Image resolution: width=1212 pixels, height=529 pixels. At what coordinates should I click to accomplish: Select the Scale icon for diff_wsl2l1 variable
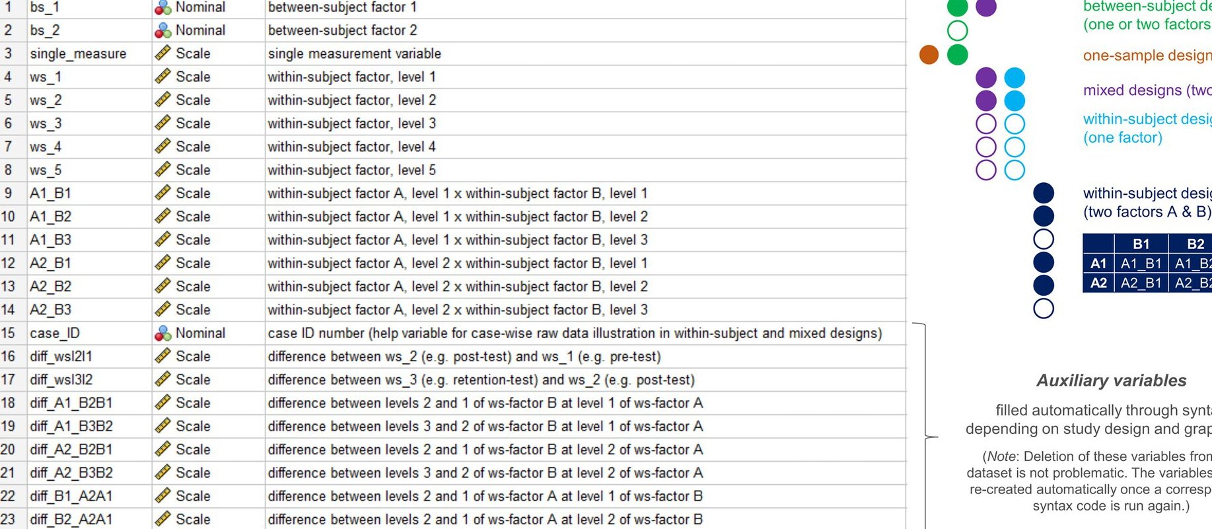click(162, 357)
